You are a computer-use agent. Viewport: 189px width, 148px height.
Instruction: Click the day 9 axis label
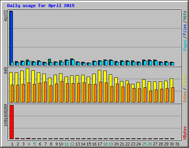[56, 144]
